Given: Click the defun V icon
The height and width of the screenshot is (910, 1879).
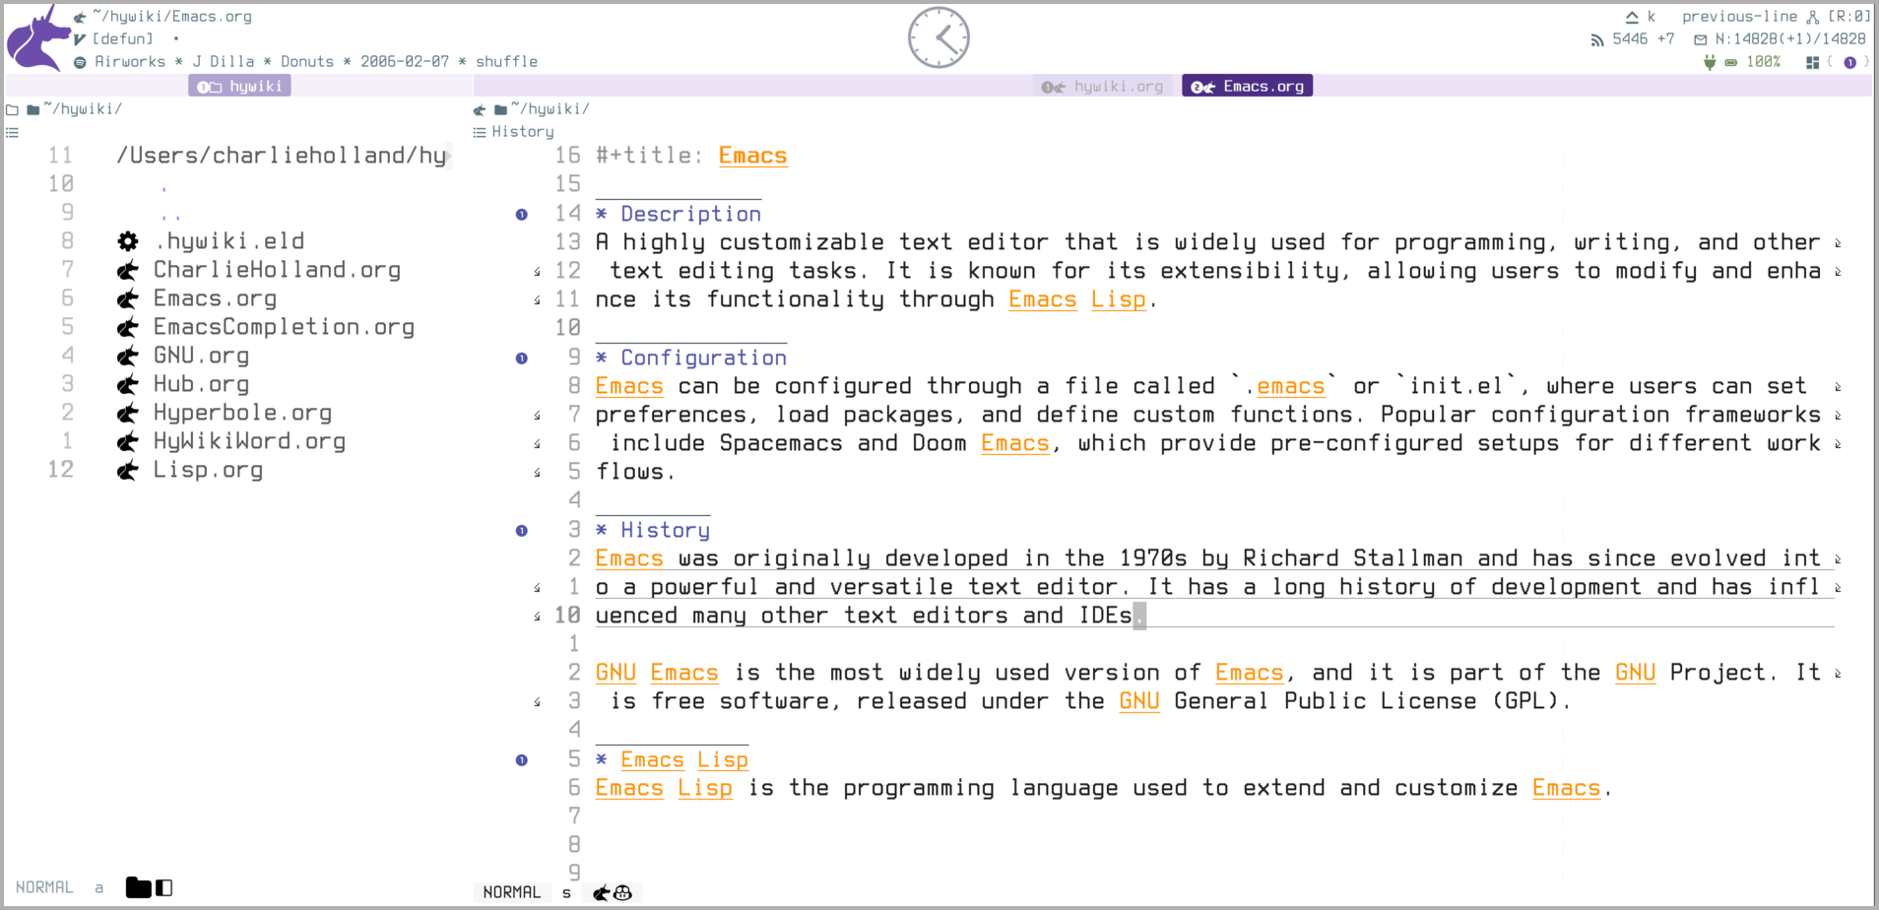Looking at the screenshot, I should coord(80,39).
